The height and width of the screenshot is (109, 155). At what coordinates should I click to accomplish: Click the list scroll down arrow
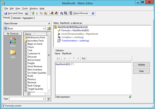[49, 91]
